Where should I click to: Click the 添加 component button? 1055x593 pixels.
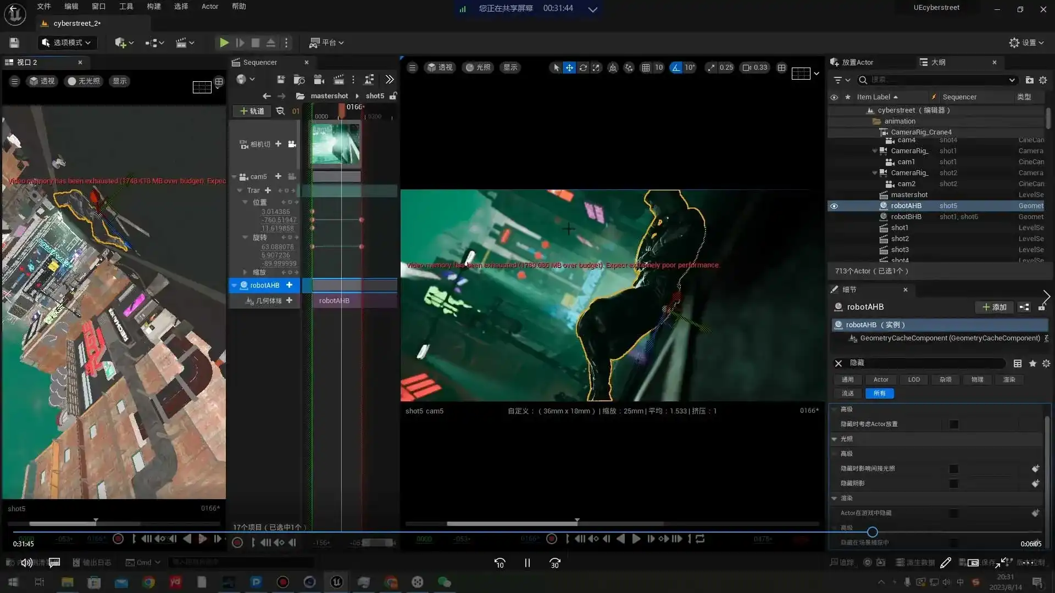pos(994,307)
